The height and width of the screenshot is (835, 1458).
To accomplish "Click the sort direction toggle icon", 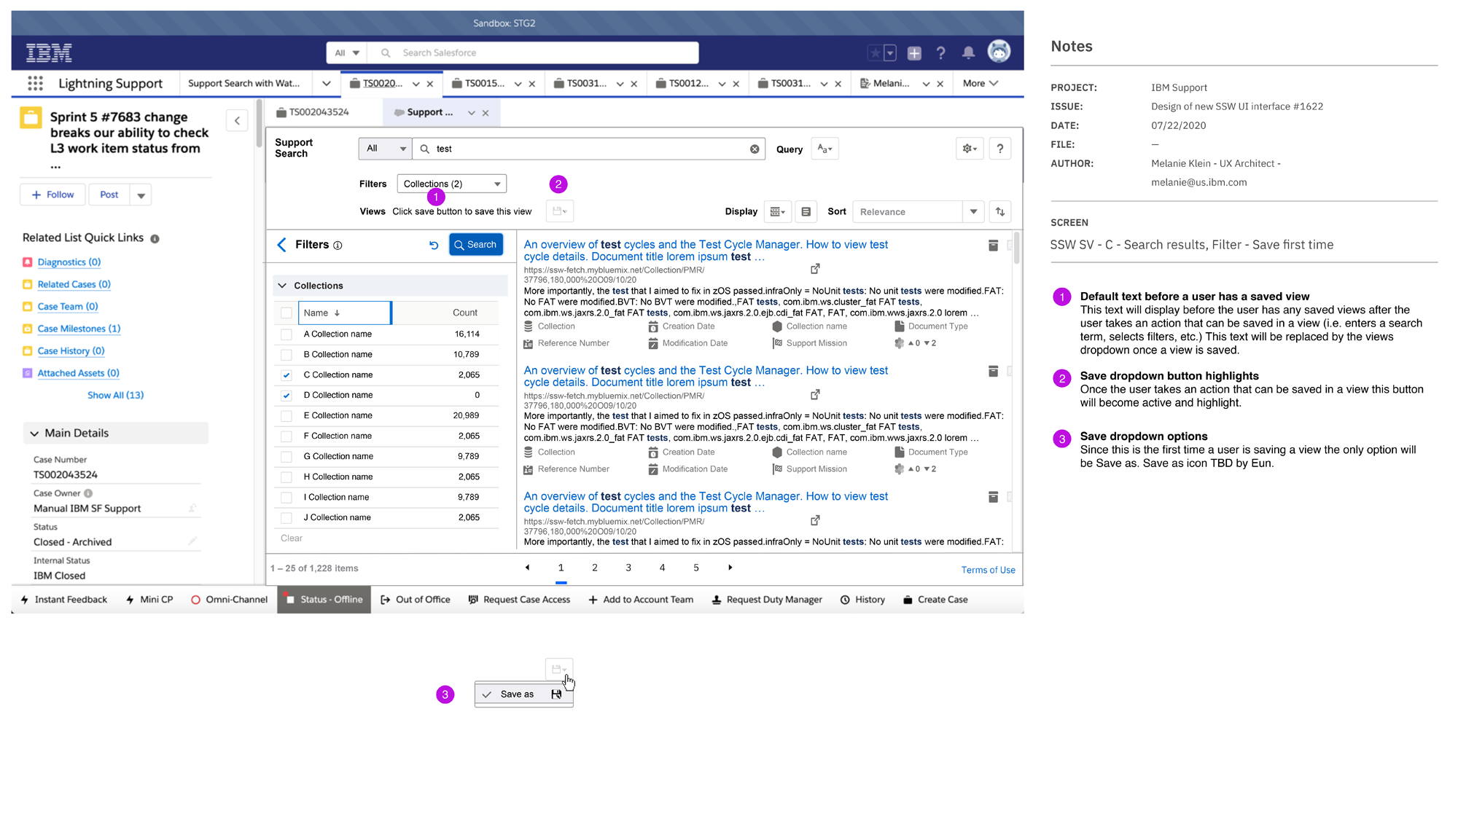I will [x=1000, y=212].
